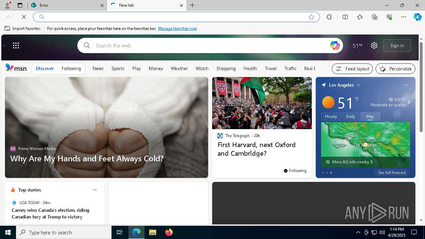The height and width of the screenshot is (239, 425).
Task: Open Top stories more options ellipsis
Action: point(95,190)
